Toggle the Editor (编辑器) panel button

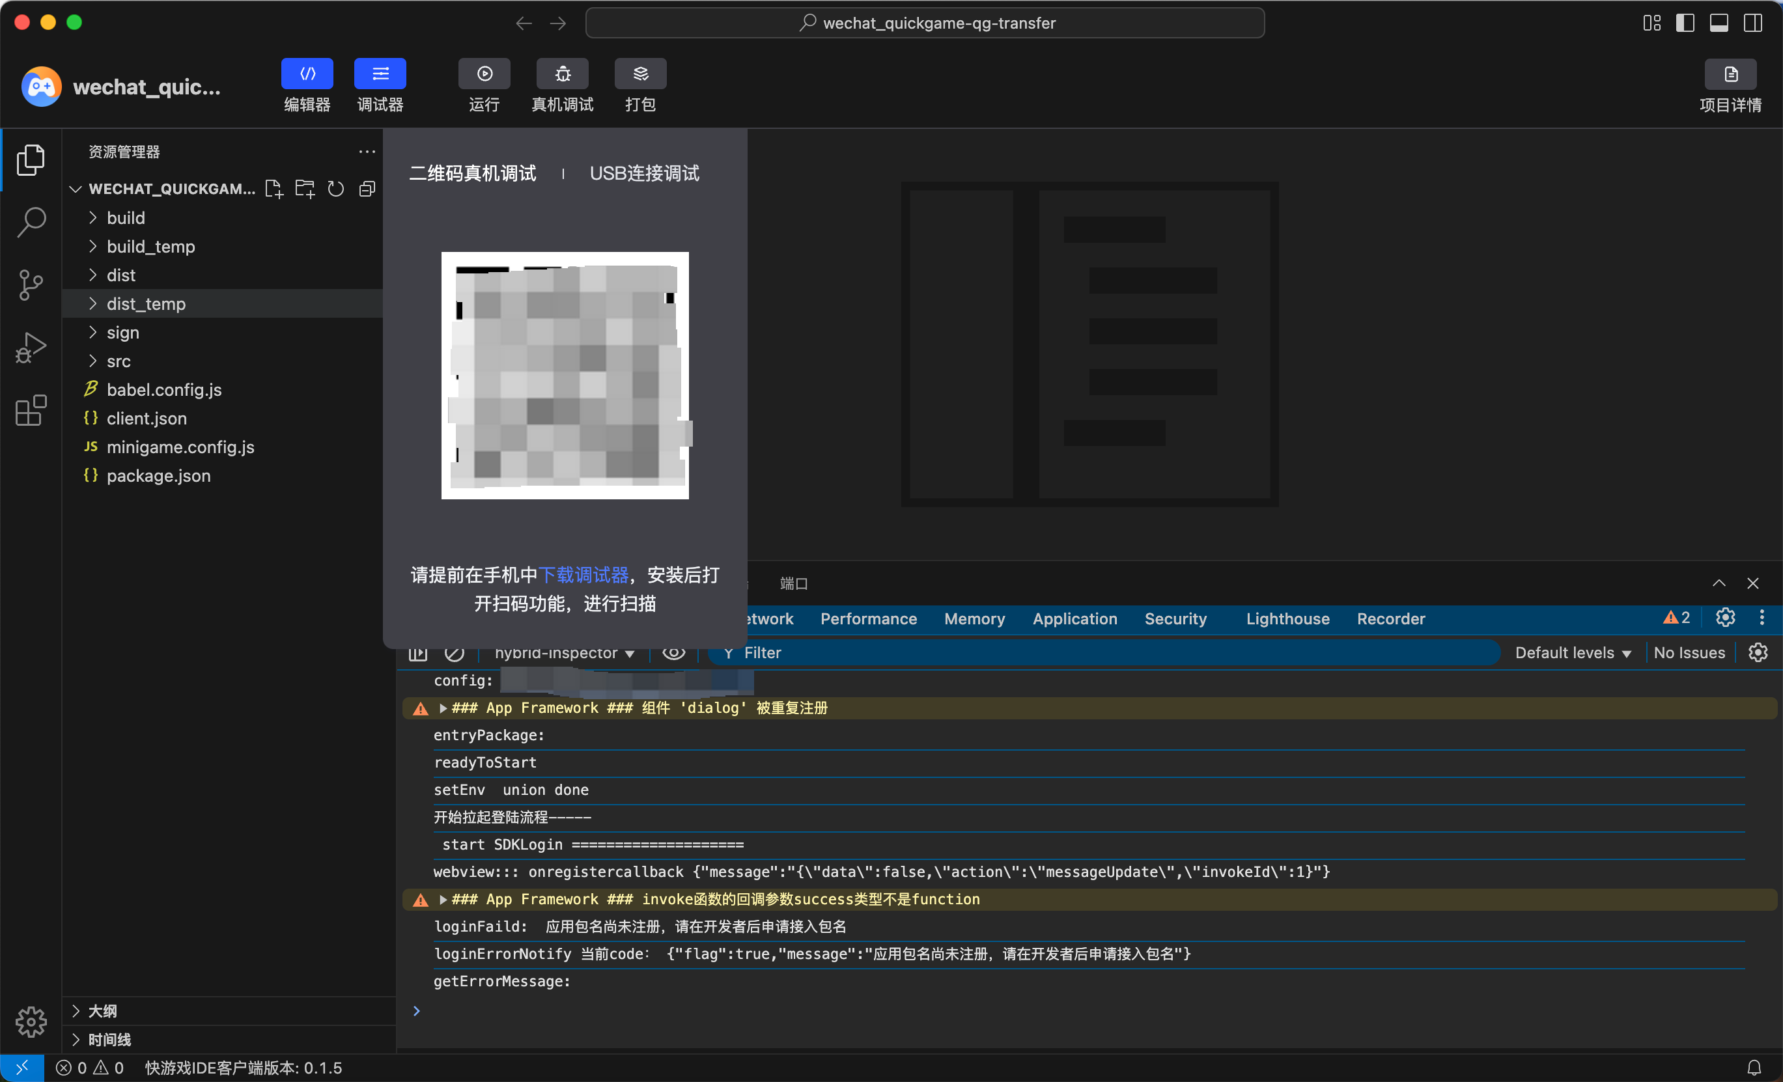pyautogui.click(x=307, y=74)
